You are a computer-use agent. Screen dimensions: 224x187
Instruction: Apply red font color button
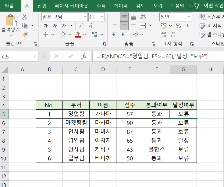78,35
